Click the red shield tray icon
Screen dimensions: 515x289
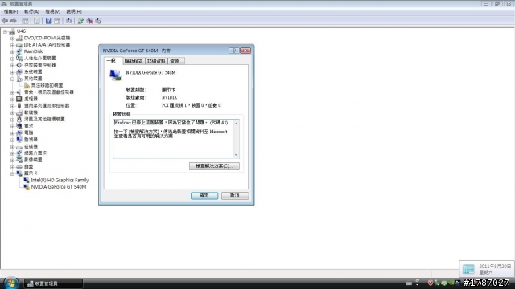[x=431, y=283]
